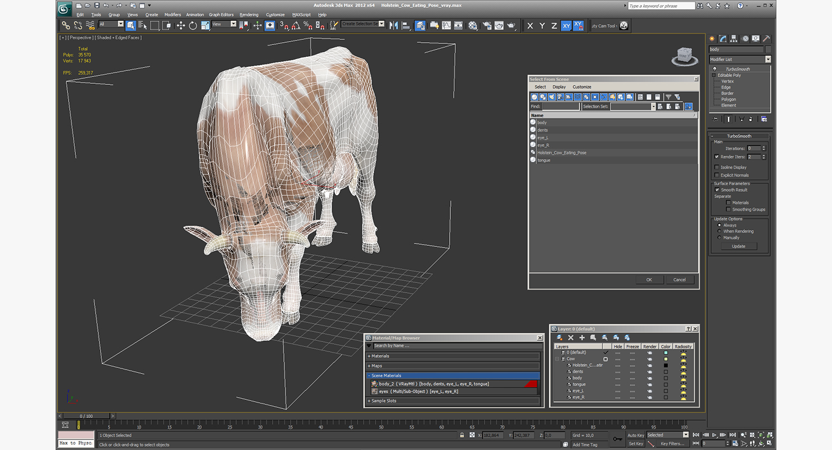Screen dimensions: 832x450
Task: Toggle 3D Snaps button
Action: (284, 25)
